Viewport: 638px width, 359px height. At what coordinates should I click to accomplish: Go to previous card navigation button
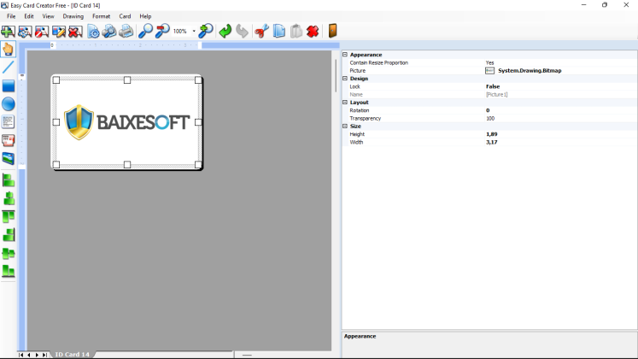coord(29,355)
